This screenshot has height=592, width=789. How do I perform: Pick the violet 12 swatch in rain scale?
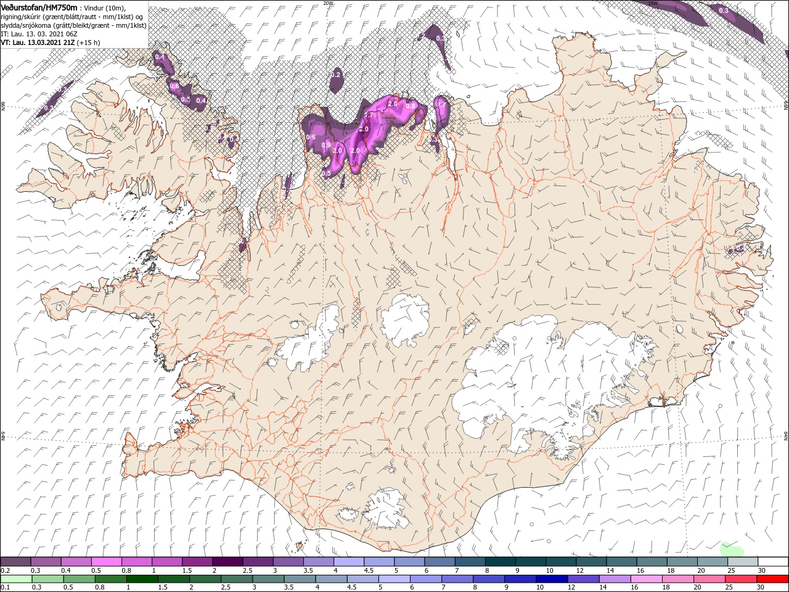pyautogui.click(x=583, y=579)
